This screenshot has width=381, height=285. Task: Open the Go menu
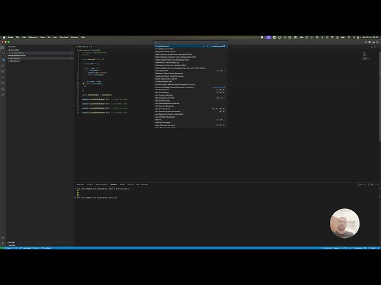pos(49,37)
